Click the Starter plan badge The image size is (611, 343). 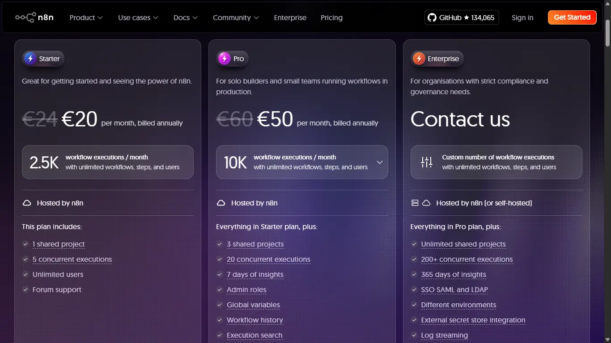(43, 59)
